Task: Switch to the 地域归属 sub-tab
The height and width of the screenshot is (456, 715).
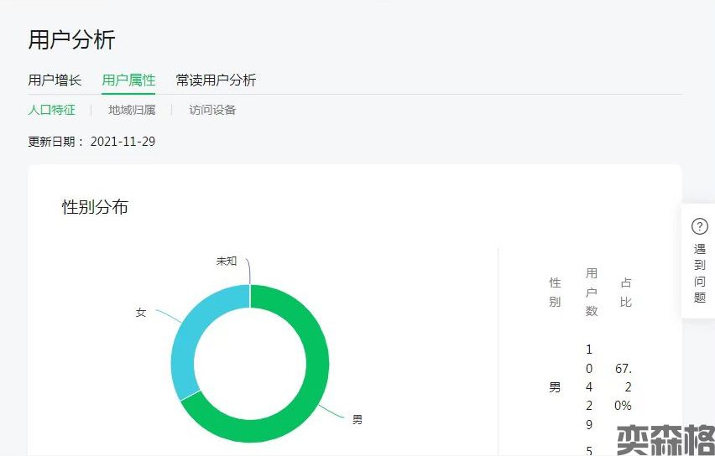Action: [x=132, y=110]
